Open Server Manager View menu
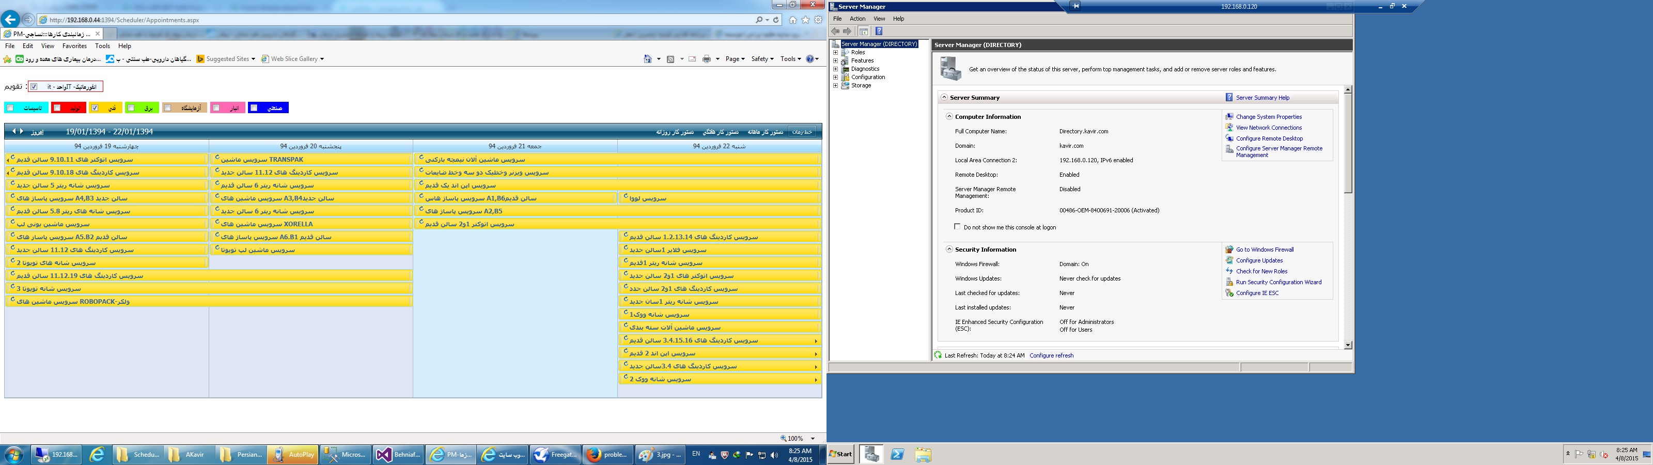The image size is (1653, 465). (x=879, y=19)
